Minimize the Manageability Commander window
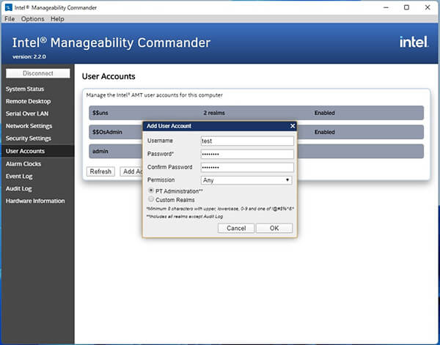The height and width of the screenshot is (345, 440). point(386,7)
